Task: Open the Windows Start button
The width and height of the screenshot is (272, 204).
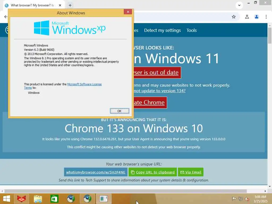Action: coord(7,198)
